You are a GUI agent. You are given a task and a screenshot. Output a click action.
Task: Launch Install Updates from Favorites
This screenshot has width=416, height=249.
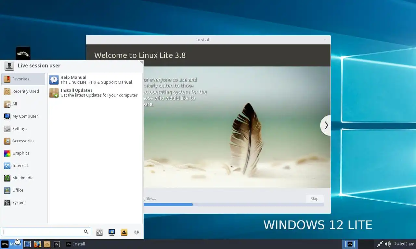(x=95, y=93)
